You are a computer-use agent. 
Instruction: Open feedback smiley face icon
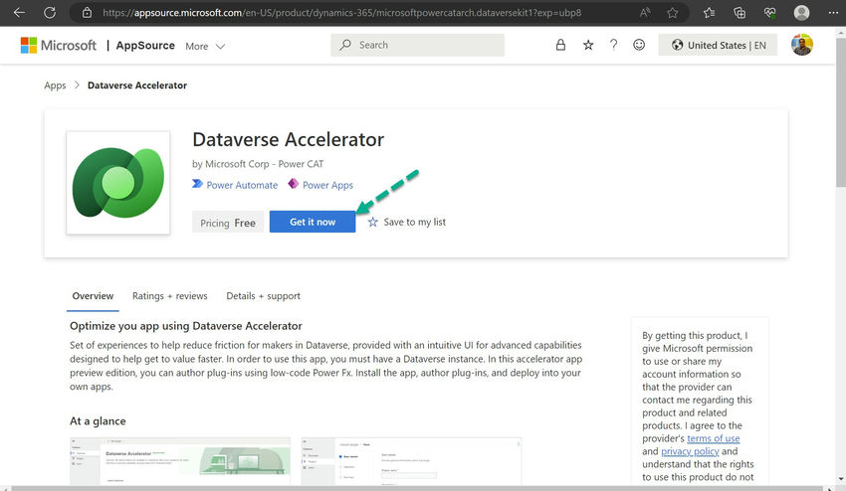(639, 45)
